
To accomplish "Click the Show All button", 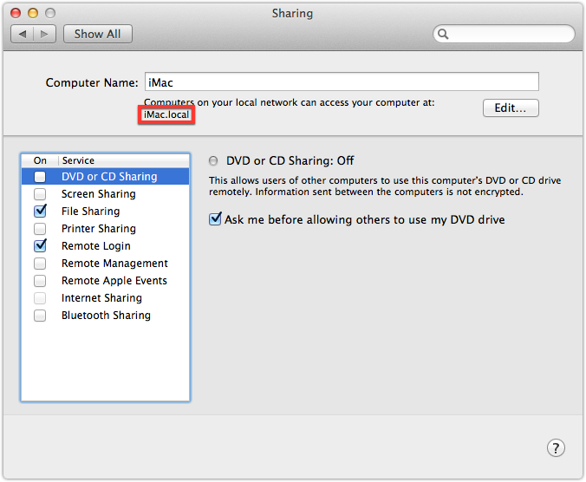I will 98,34.
